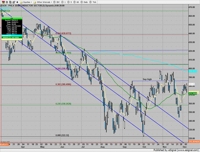Click the cyan 396.8717 price marker
The image size is (200, 152).
click(x=193, y=71)
